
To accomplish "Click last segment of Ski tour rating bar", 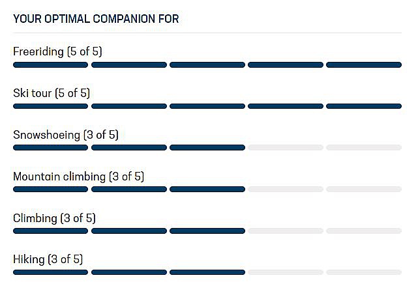I will [x=363, y=106].
